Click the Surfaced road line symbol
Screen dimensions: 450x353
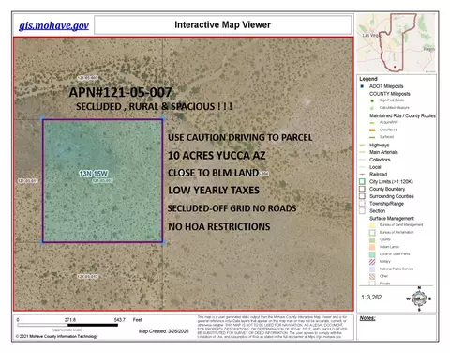[x=372, y=137]
